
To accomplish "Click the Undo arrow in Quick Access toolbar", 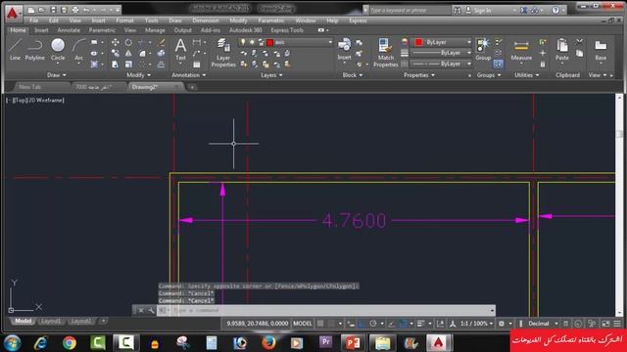I will click(86, 10).
